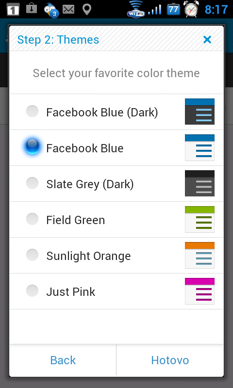Go to previous step with Back
233x388 pixels.
63,360
